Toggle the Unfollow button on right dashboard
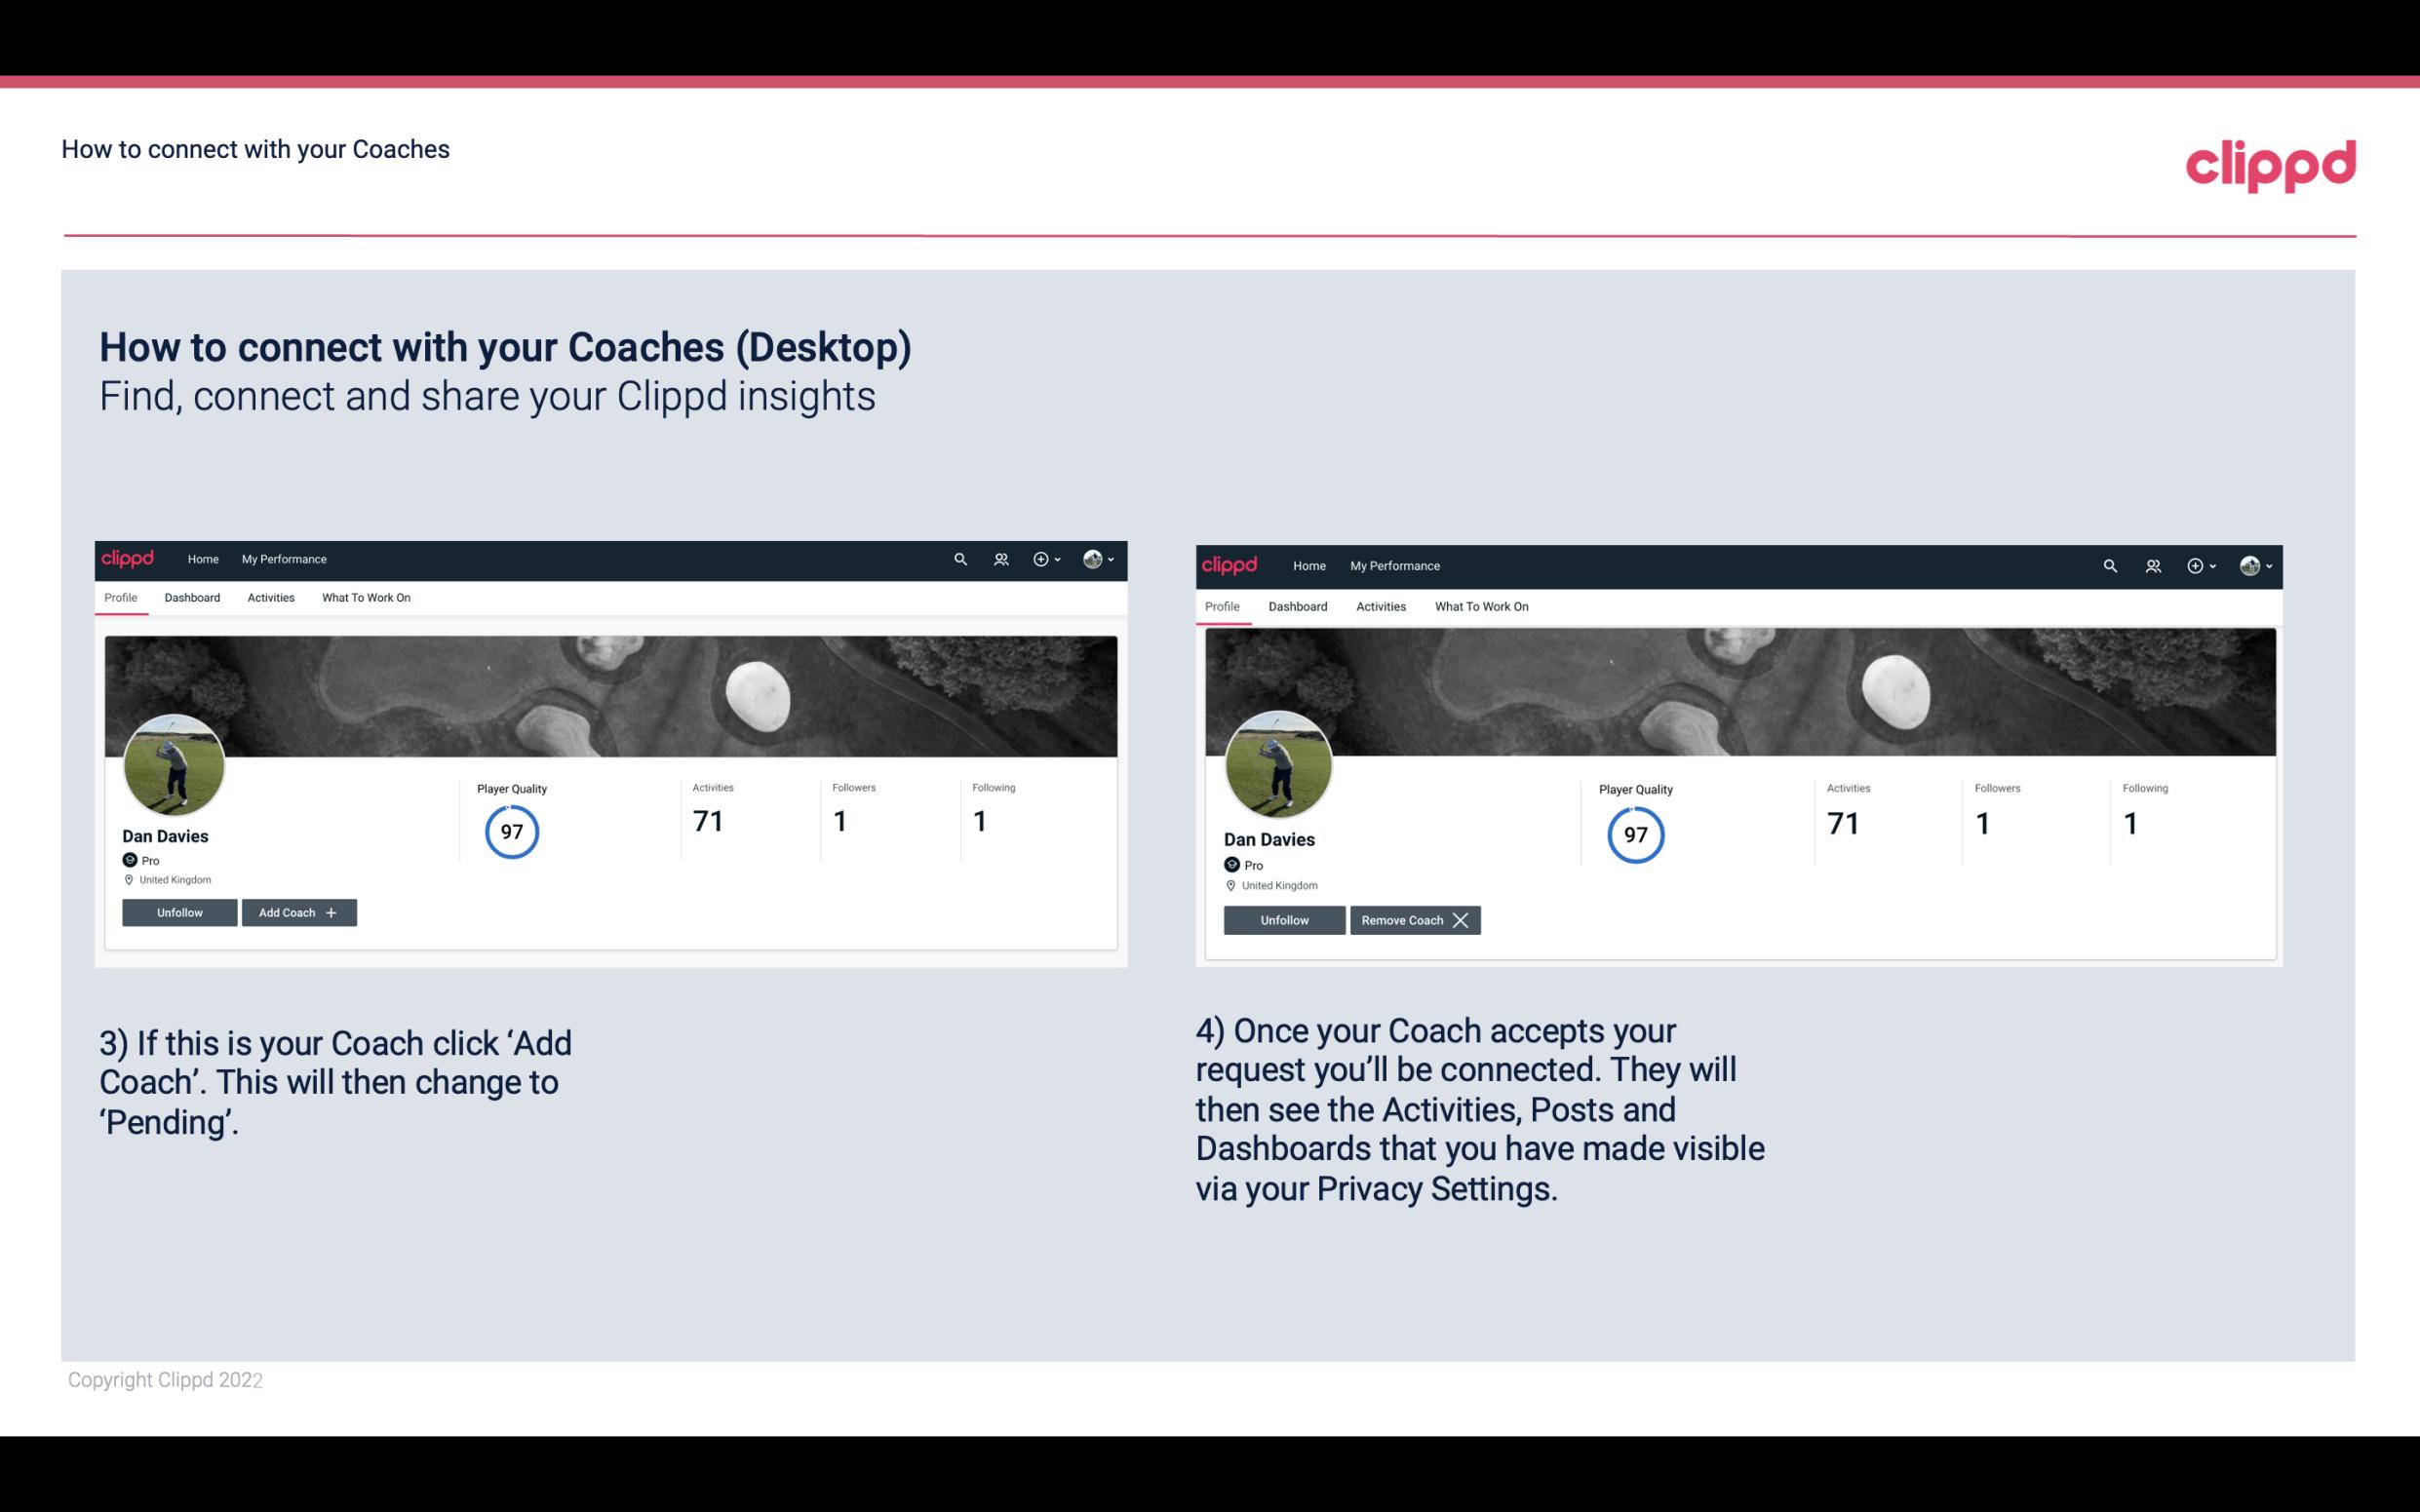 tap(1282, 918)
